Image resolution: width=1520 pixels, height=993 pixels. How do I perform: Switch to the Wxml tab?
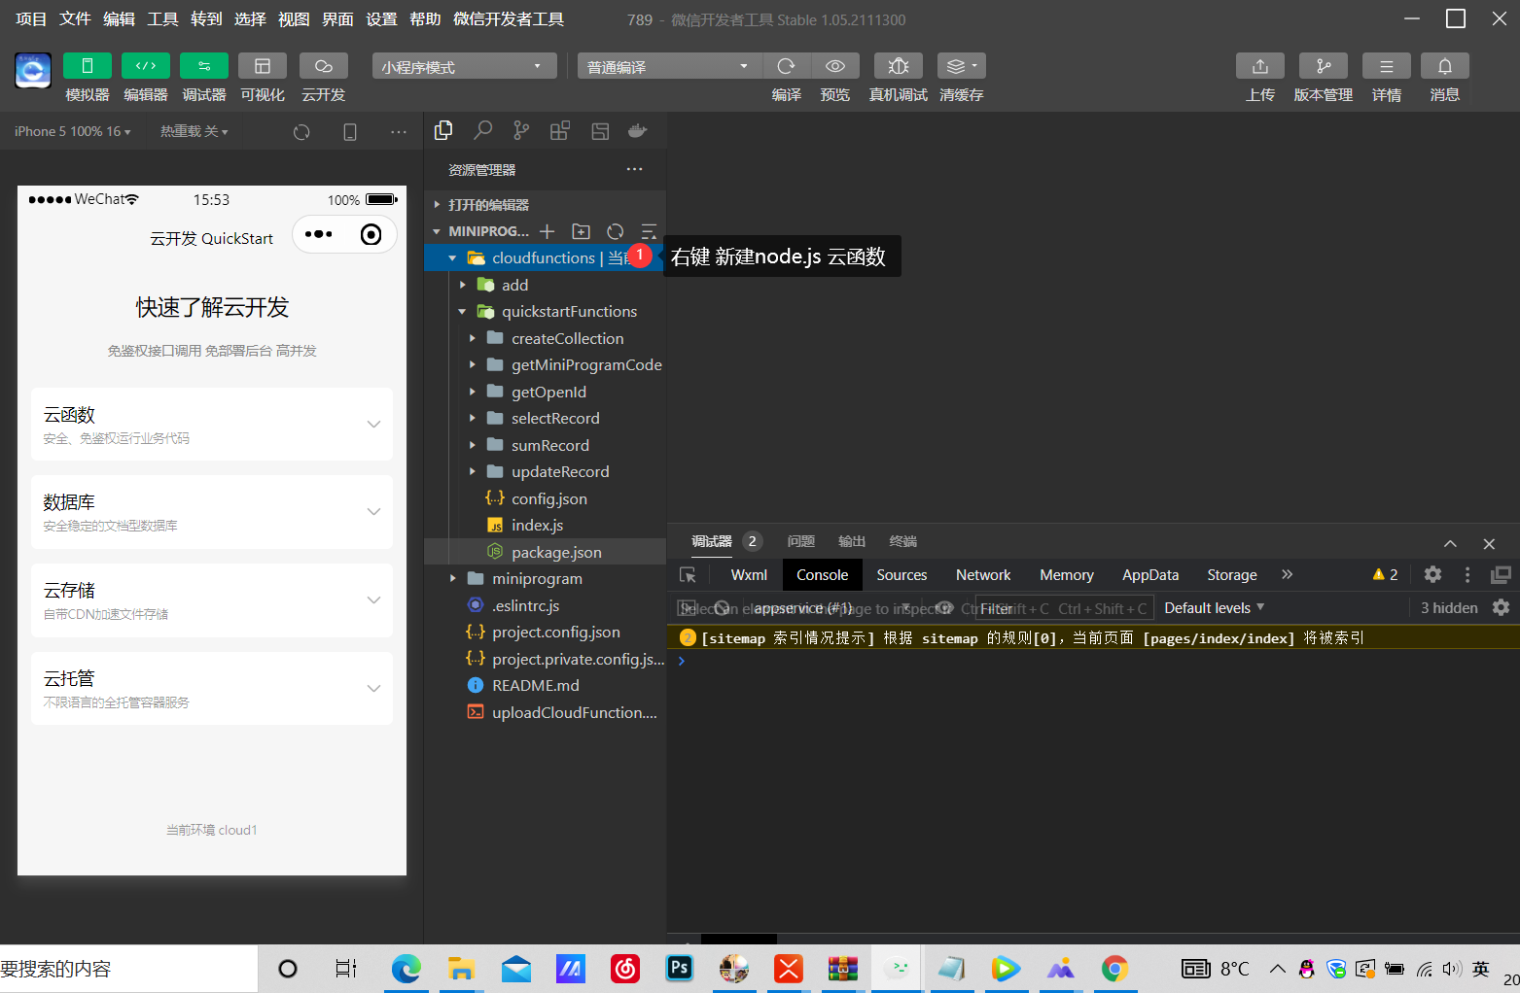749,575
